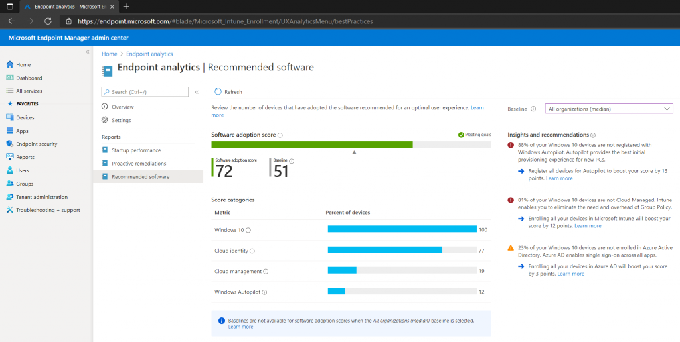
Task: Click Learn more in Azure AD recommendation
Action: [570, 274]
